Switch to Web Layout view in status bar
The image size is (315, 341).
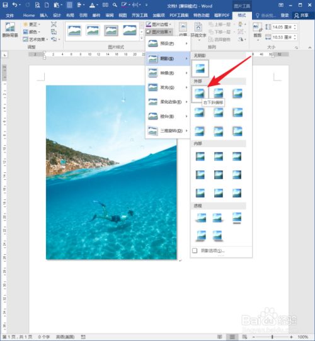[x=244, y=337]
